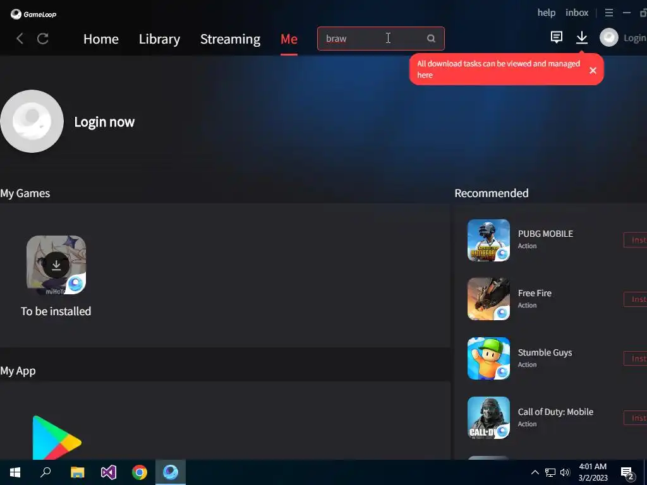Open the hamburger menu

coord(609,13)
